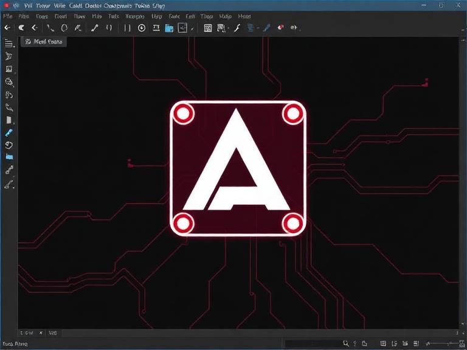Select the second tab below the canvas
This screenshot has height=350, width=467.
coord(53,333)
